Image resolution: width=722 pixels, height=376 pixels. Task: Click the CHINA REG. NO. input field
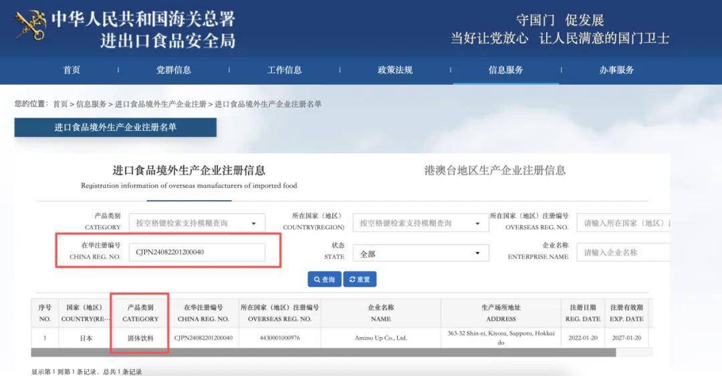[197, 252]
